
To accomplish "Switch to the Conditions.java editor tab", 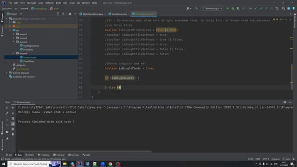I will [x=119, y=14].
